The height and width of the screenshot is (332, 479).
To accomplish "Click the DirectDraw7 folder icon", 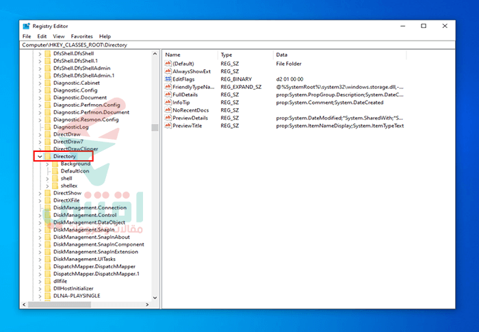I will 48,142.
